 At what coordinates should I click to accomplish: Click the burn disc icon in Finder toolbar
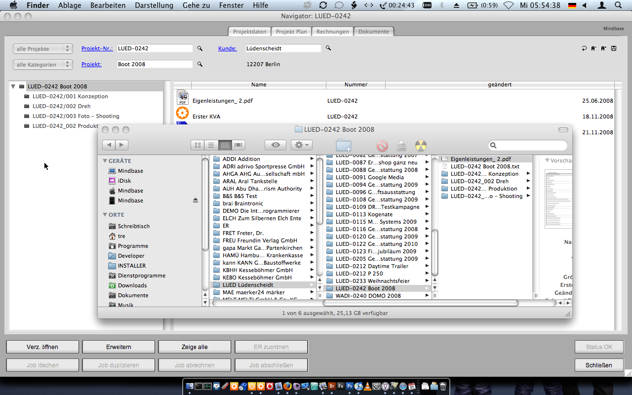click(421, 145)
